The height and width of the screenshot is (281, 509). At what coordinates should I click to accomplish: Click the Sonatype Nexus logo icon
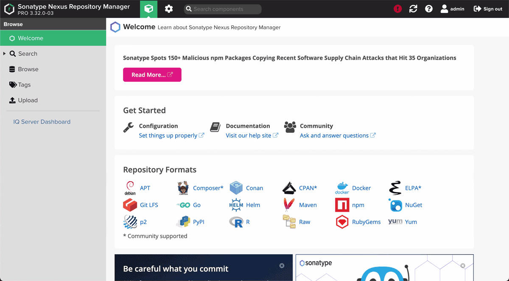coord(9,9)
